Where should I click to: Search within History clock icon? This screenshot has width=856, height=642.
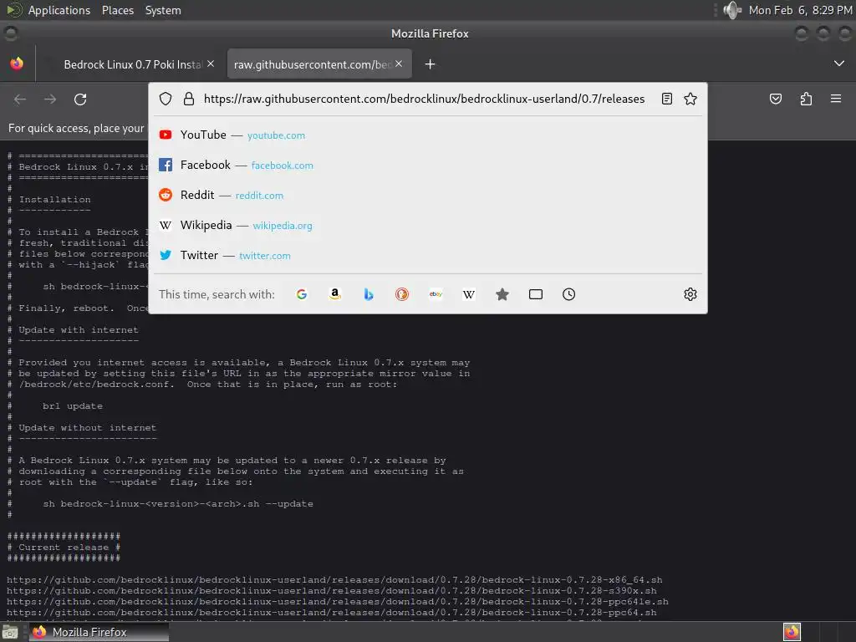pos(568,294)
